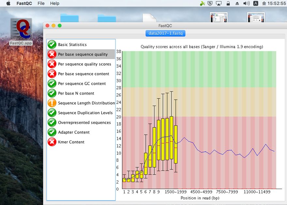Minimize the FastQC window with yellow button

click(53, 26)
